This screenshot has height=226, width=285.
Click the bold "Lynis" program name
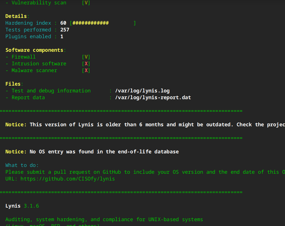[13, 206]
